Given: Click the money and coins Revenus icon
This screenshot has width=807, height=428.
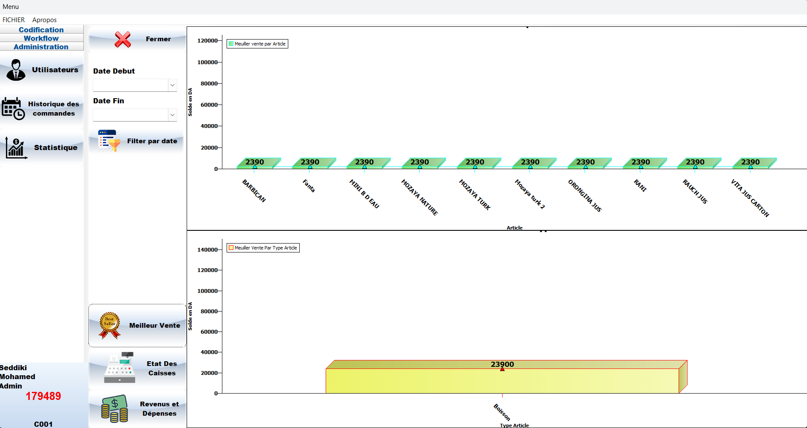Looking at the screenshot, I should pos(114,408).
